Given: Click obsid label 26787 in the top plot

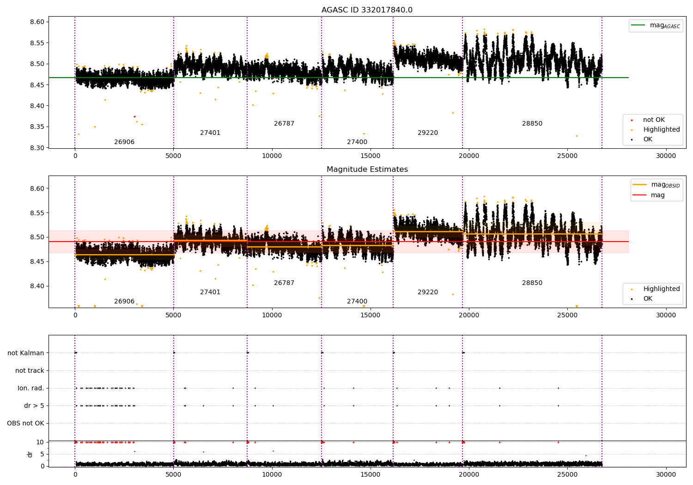Looking at the screenshot, I should (x=284, y=124).
